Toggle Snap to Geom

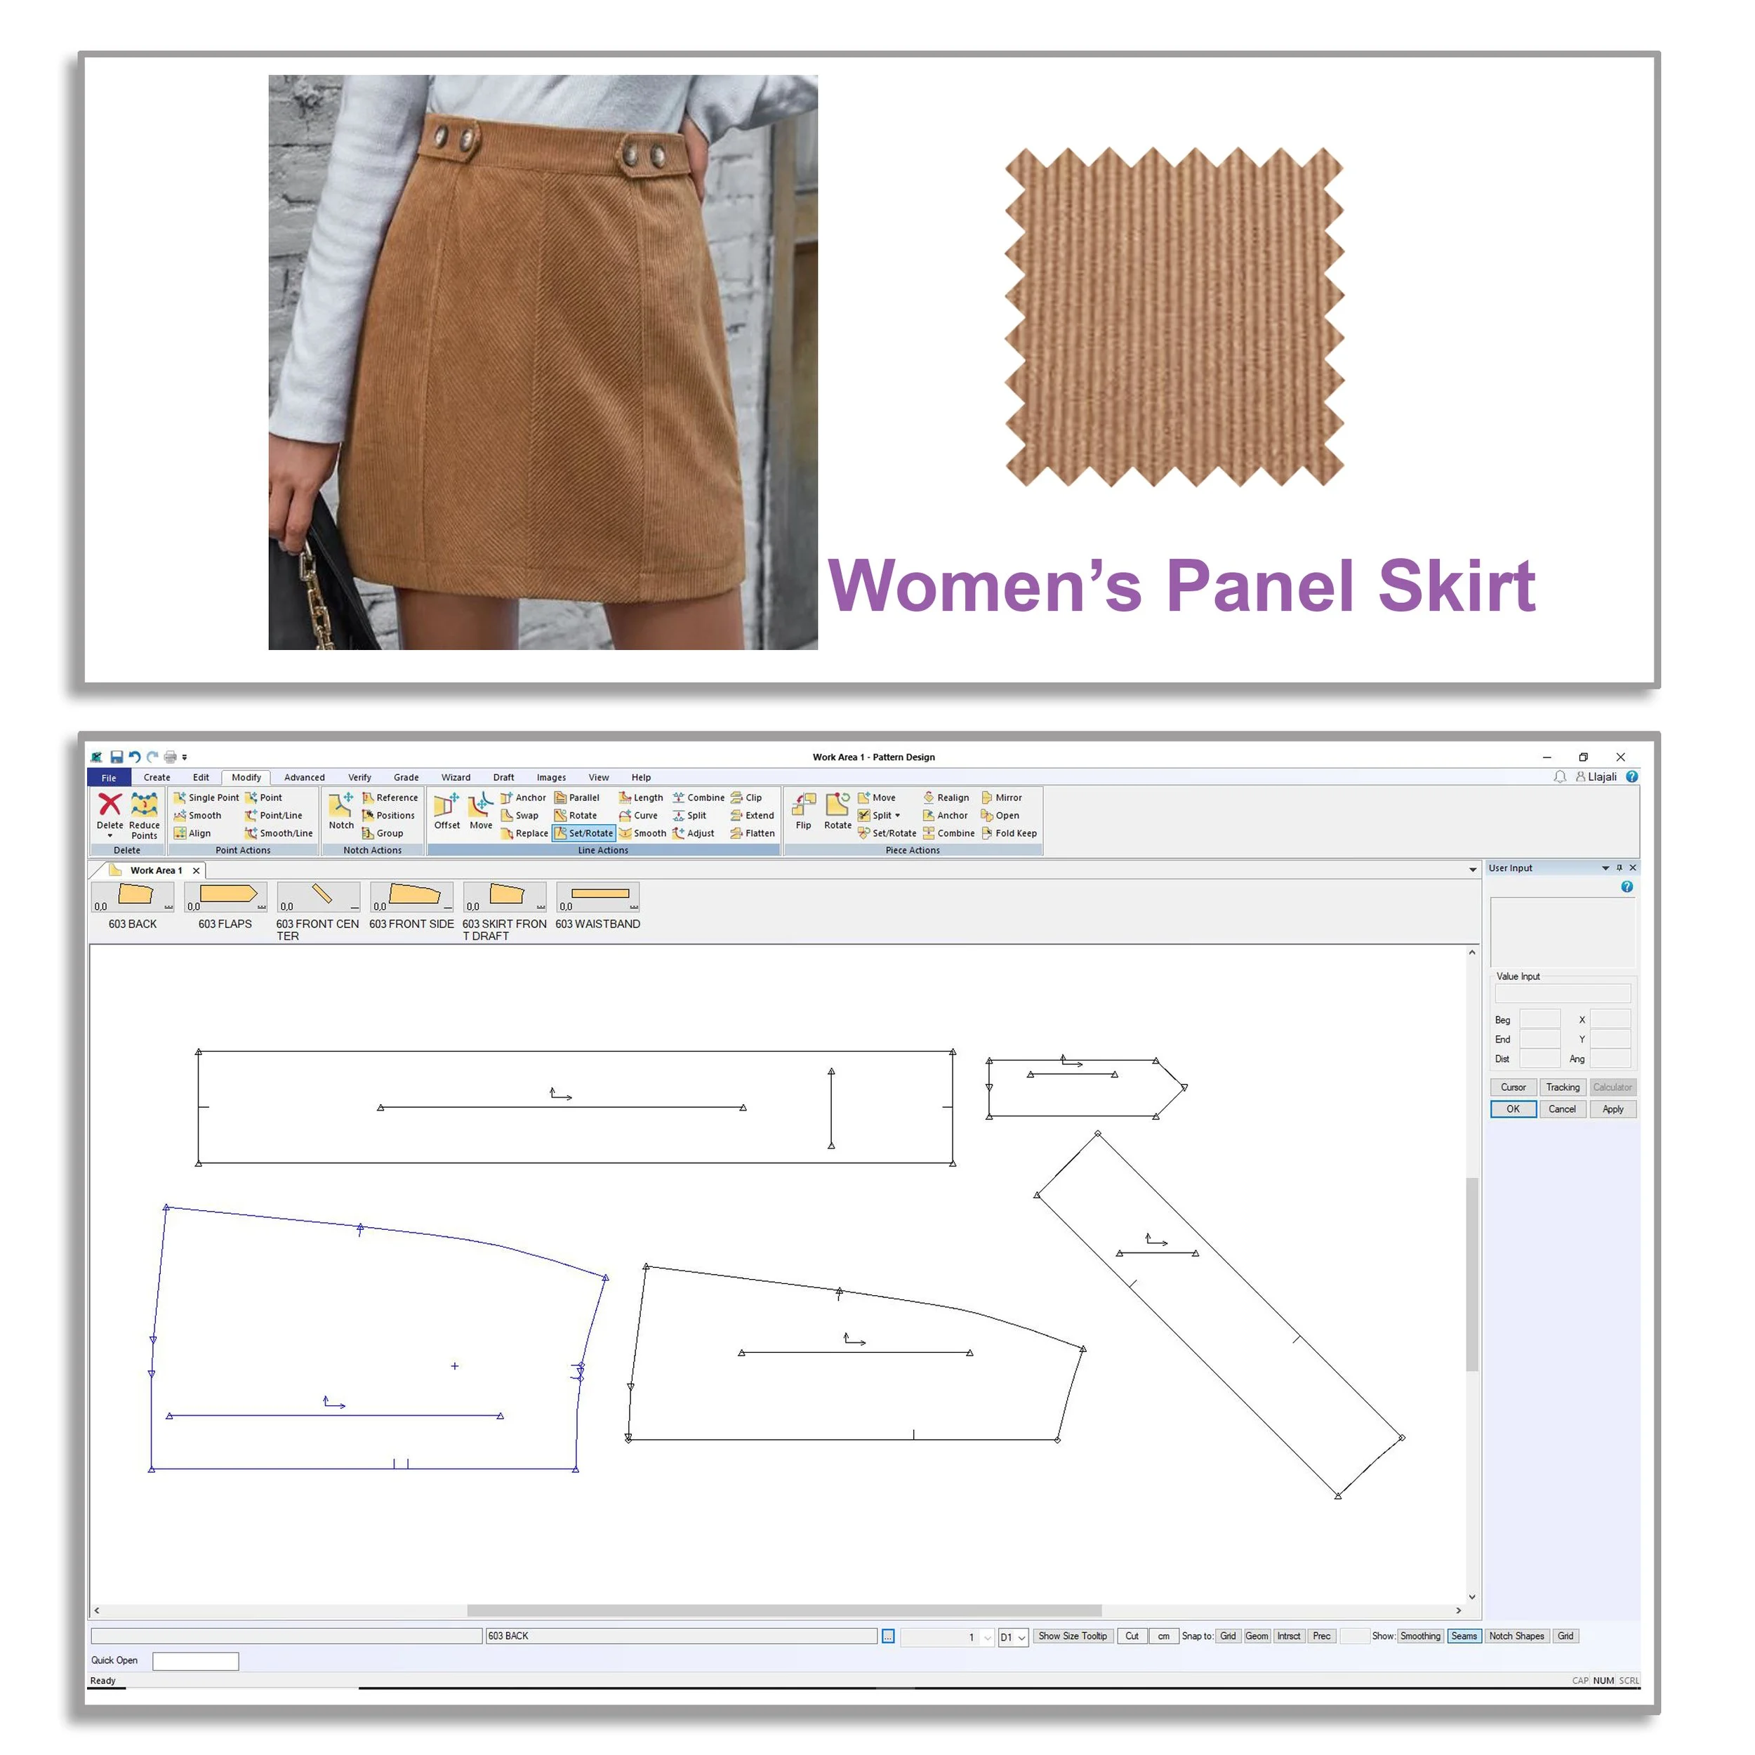pyautogui.click(x=1257, y=1636)
